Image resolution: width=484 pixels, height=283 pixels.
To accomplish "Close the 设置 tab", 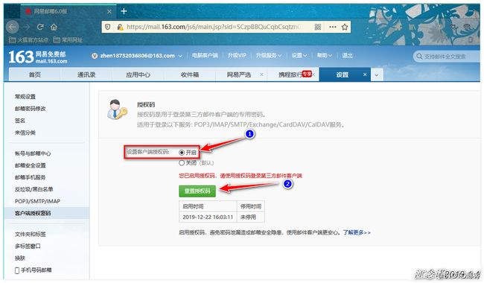I will pyautogui.click(x=365, y=74).
